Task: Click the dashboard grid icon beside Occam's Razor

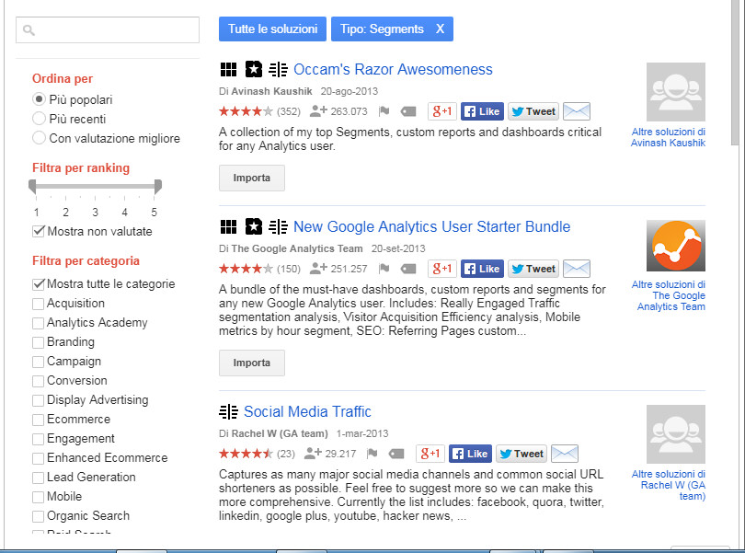Action: (x=228, y=69)
